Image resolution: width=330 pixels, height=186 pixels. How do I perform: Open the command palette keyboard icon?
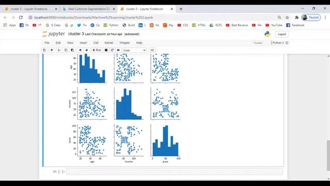pos(152,50)
